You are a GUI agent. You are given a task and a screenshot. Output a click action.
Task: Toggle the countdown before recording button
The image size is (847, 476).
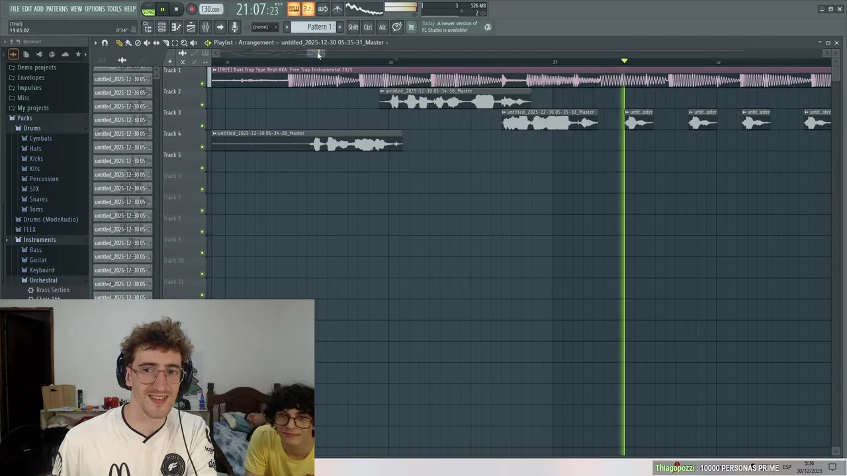click(x=308, y=9)
